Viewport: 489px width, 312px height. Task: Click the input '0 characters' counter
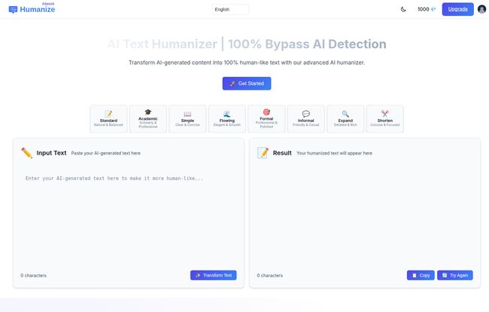pos(34,276)
